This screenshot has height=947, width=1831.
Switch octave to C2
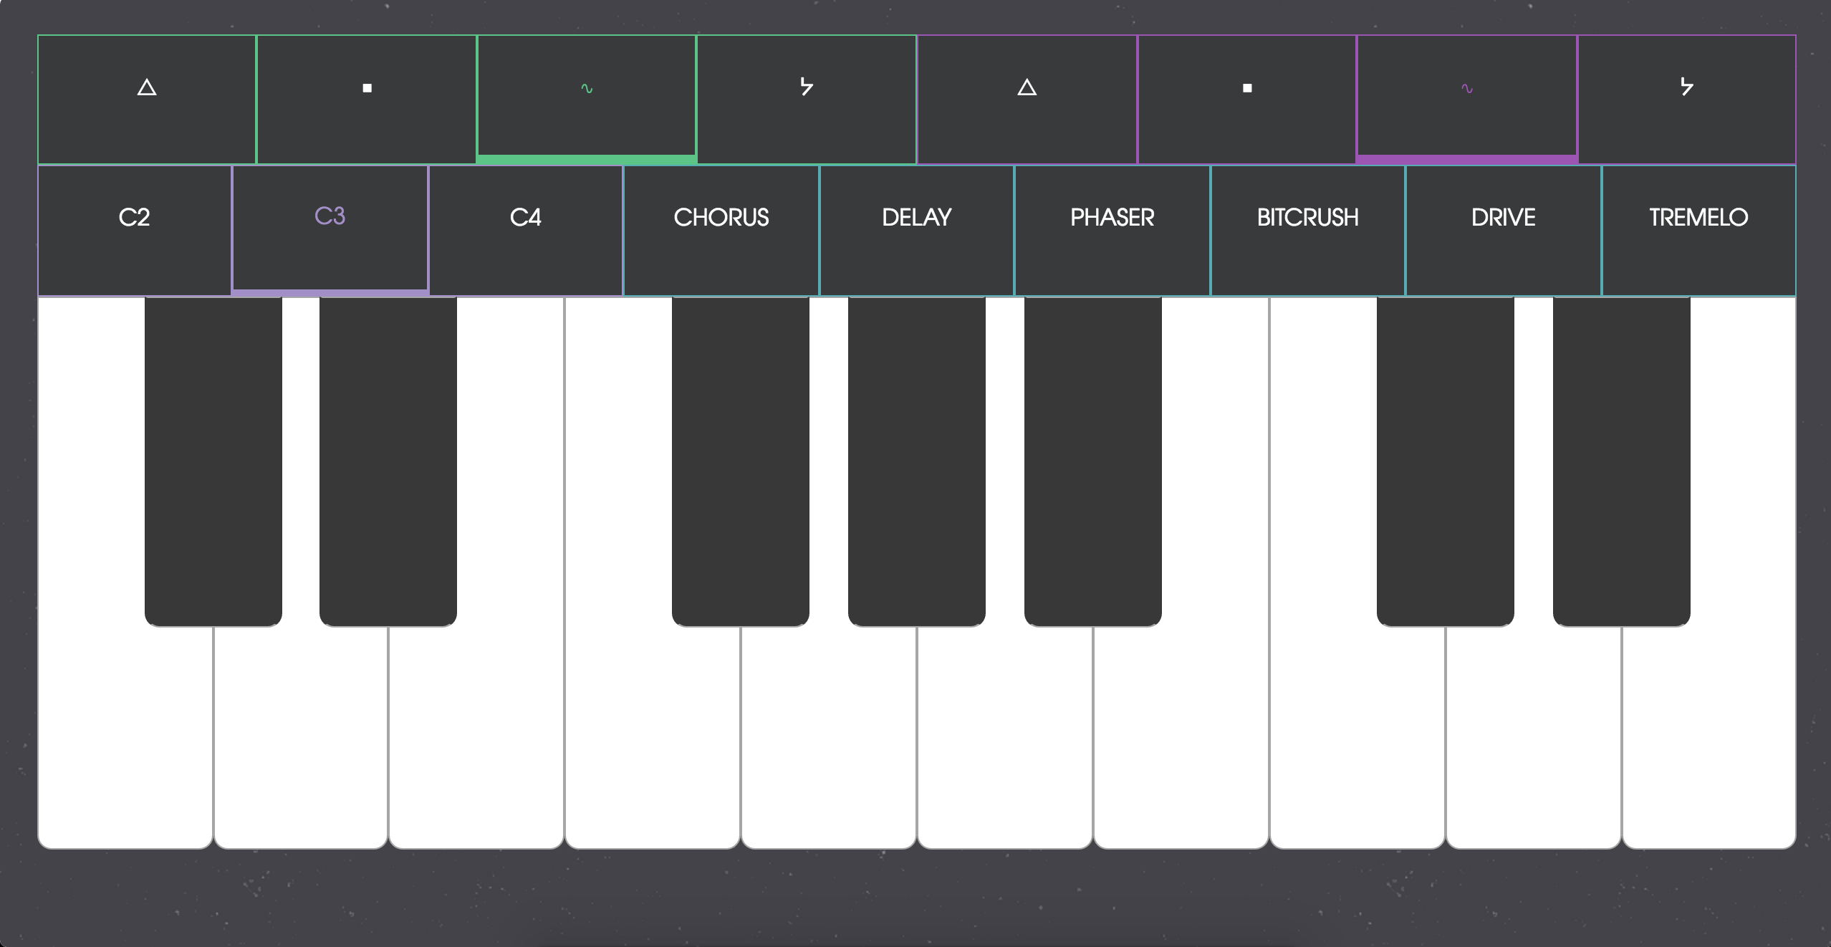coord(135,230)
